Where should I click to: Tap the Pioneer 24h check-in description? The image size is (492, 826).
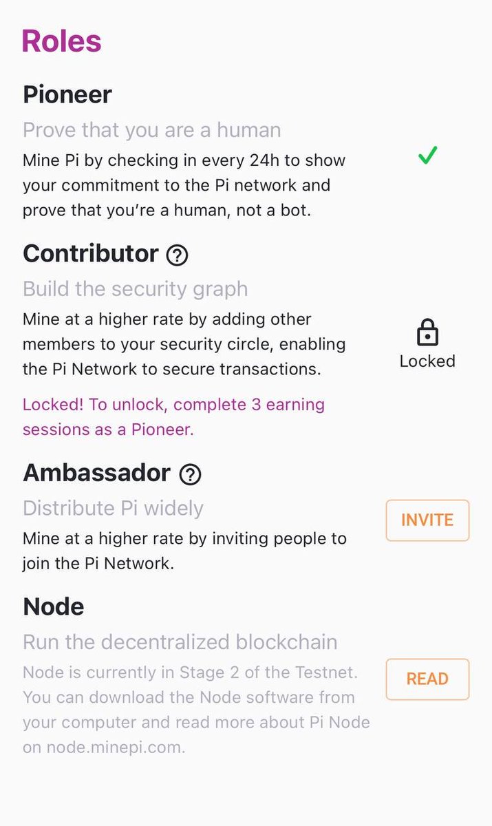pyautogui.click(x=184, y=185)
